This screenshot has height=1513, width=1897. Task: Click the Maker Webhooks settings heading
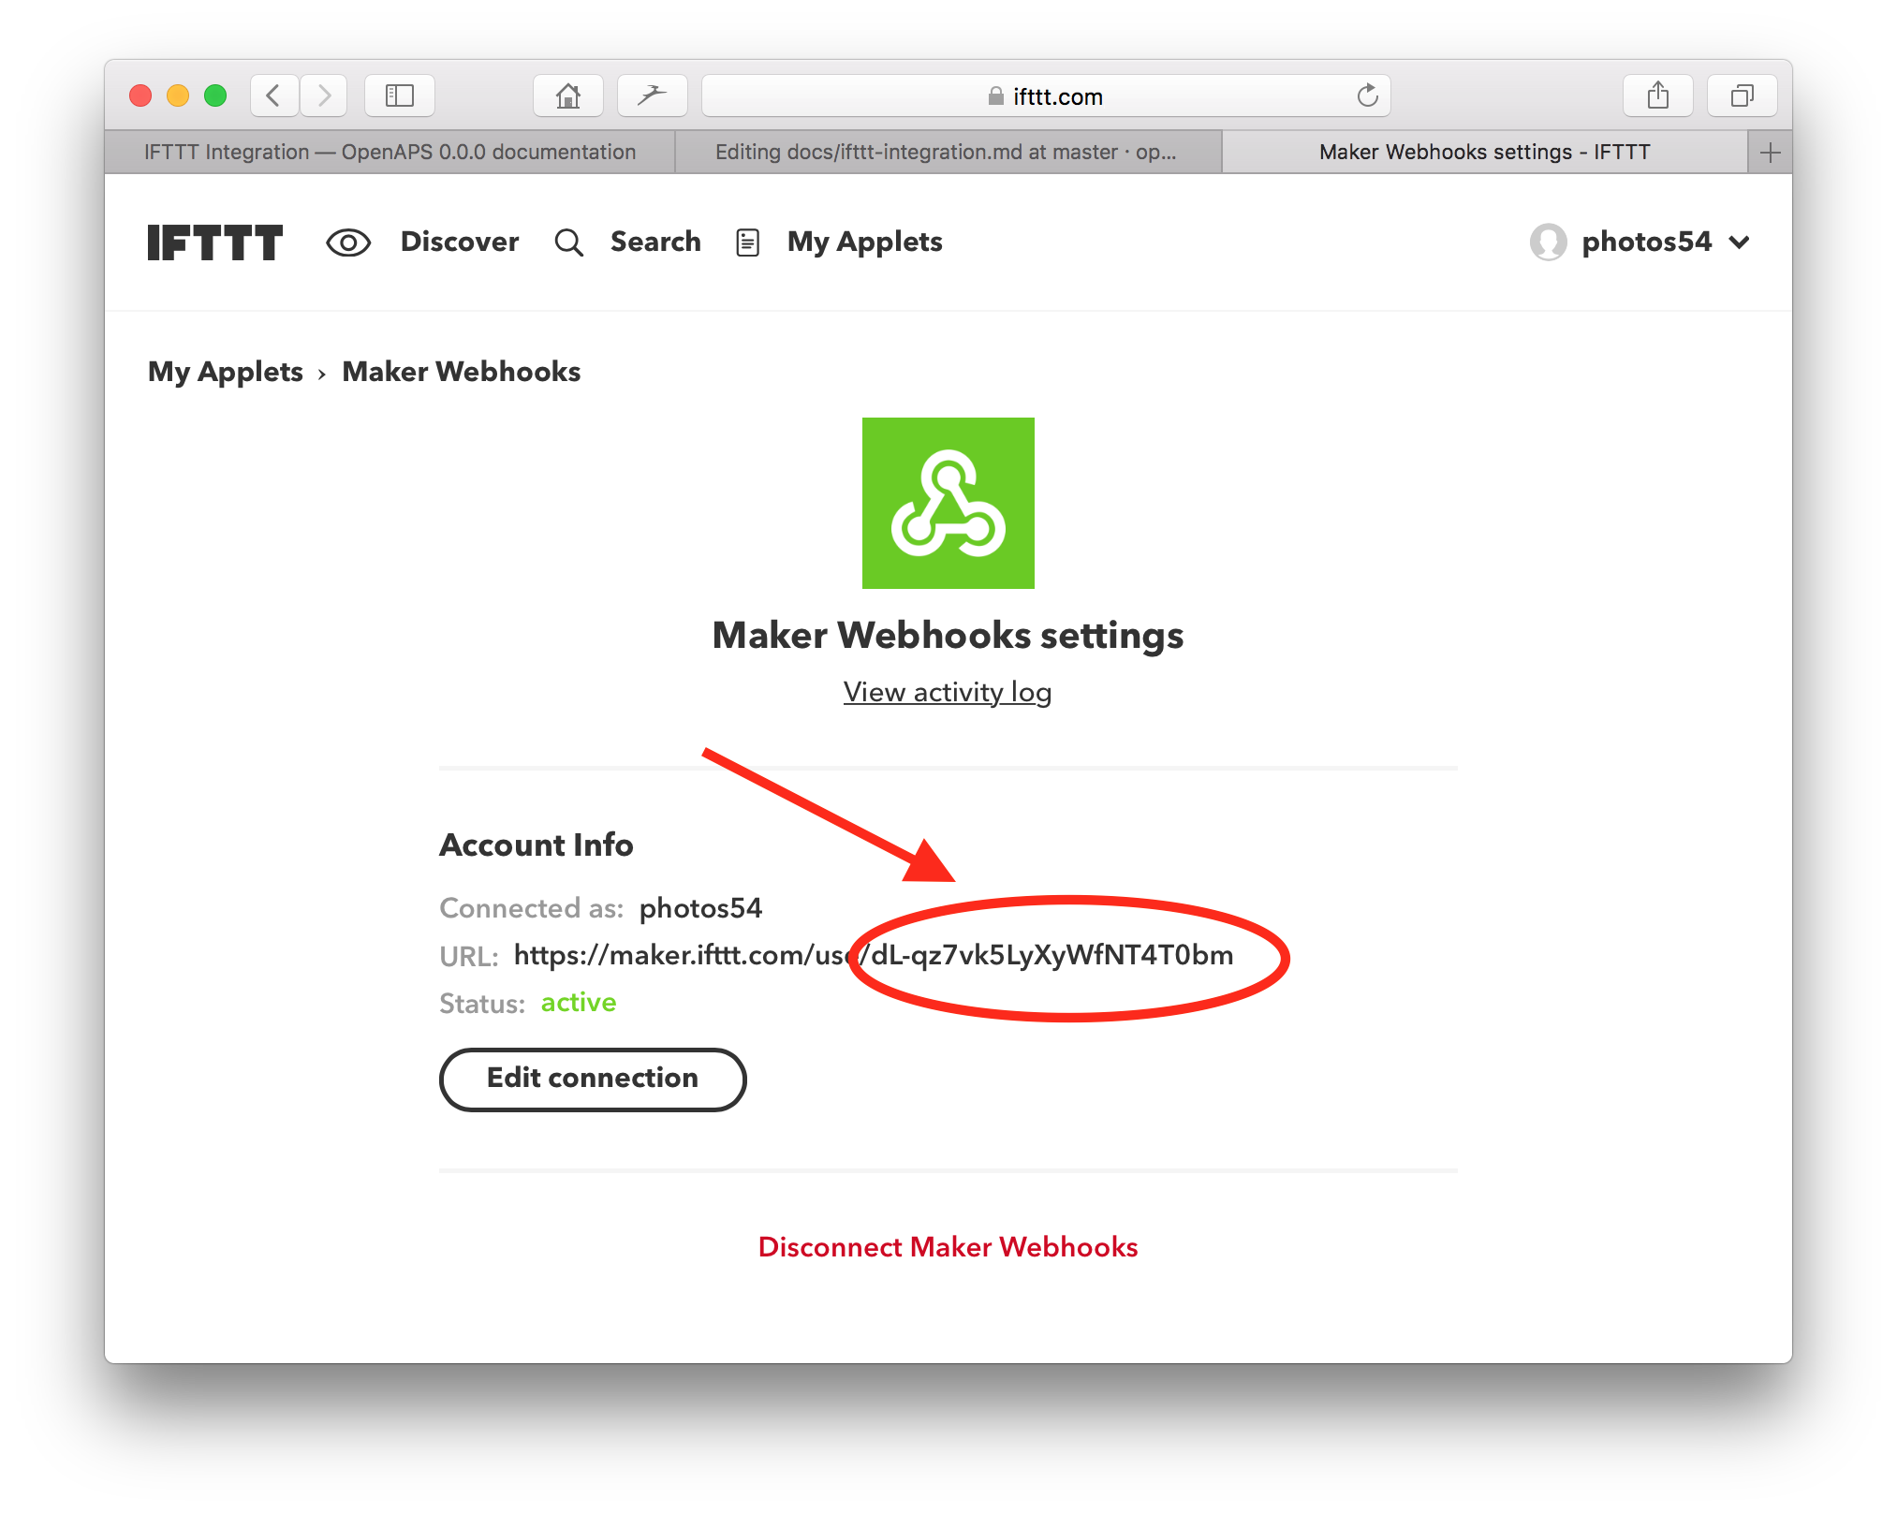948,636
